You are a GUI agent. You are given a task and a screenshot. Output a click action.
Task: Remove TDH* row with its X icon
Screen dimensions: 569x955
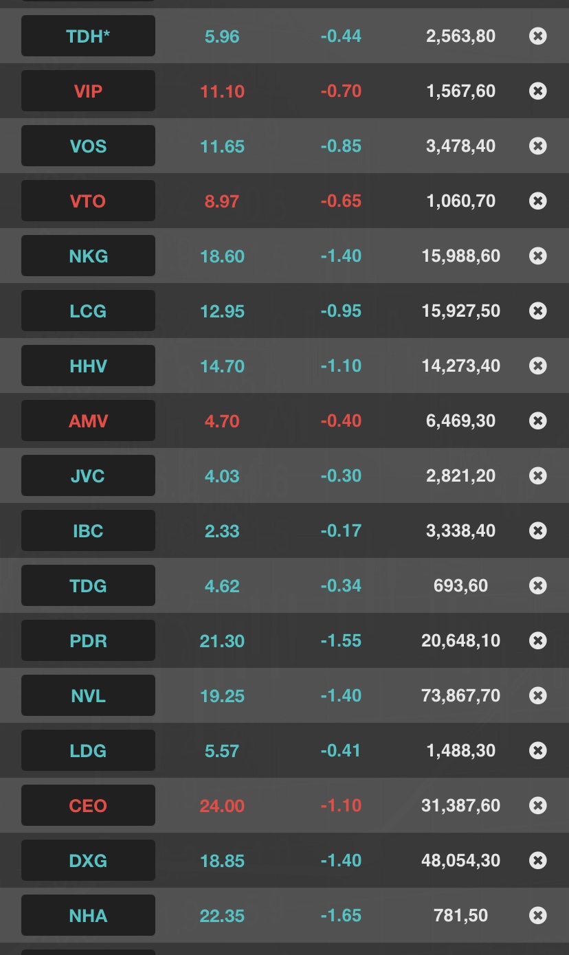point(538,36)
